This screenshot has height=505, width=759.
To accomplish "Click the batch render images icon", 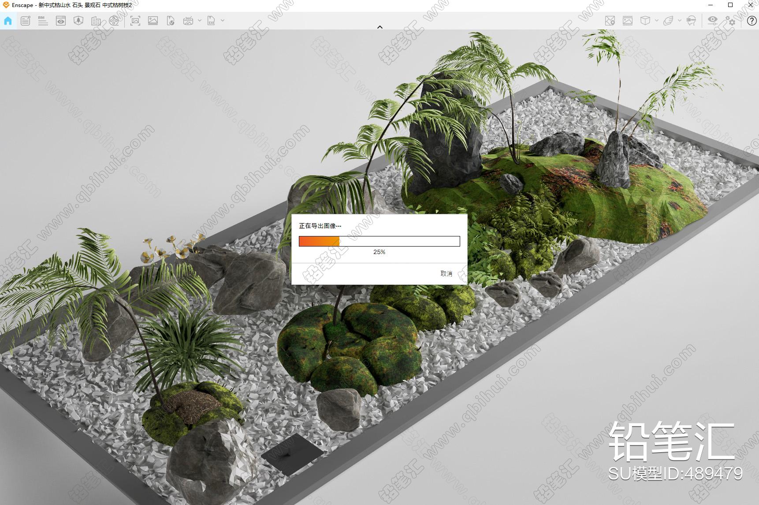I will 153,21.
